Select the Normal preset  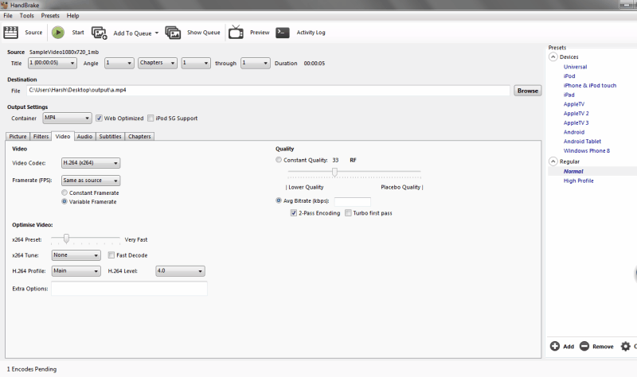[x=573, y=172]
